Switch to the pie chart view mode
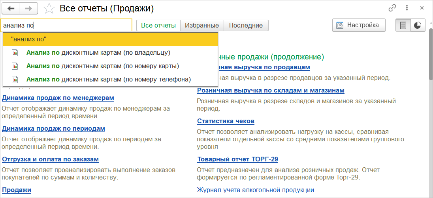Image resolution: width=433 pixels, height=198 pixels. tap(418, 25)
